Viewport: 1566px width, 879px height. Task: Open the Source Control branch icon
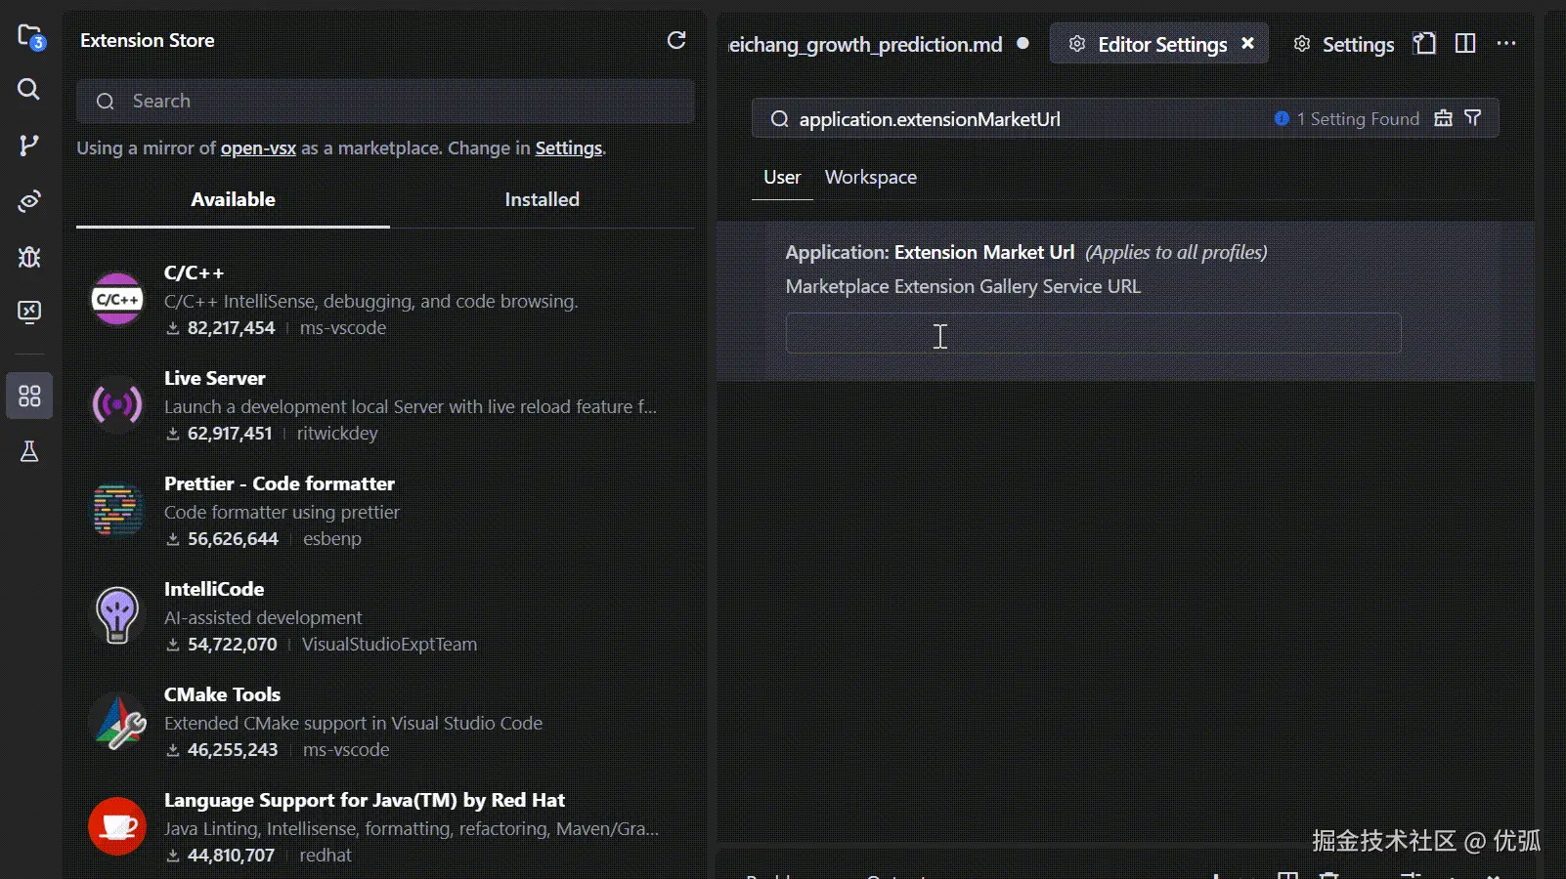[x=29, y=146]
